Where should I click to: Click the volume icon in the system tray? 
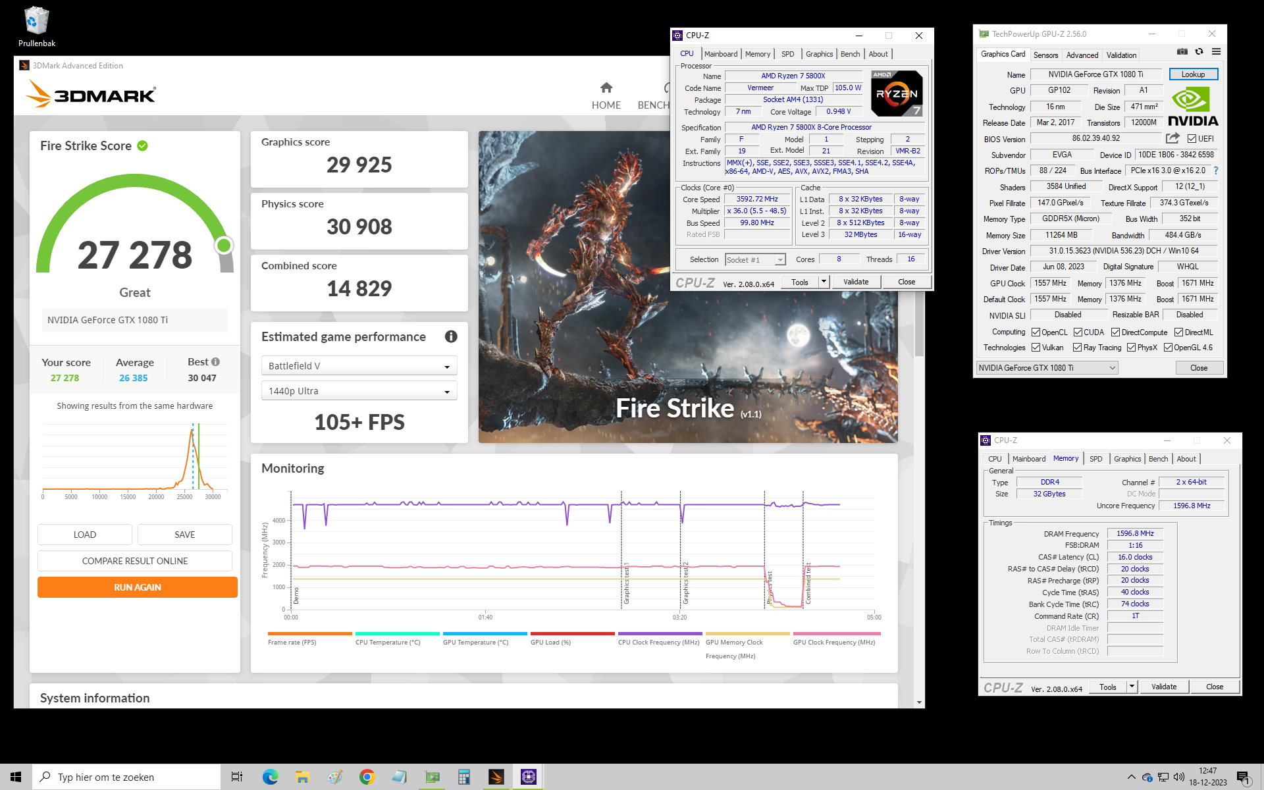[x=1179, y=777]
